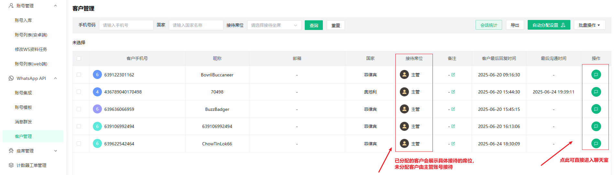615x175 pixels.
Task: Click the number badge beside 639122301162
Action: (97, 74)
